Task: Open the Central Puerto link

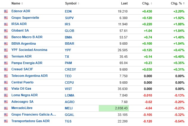Action: [x=22, y=82]
